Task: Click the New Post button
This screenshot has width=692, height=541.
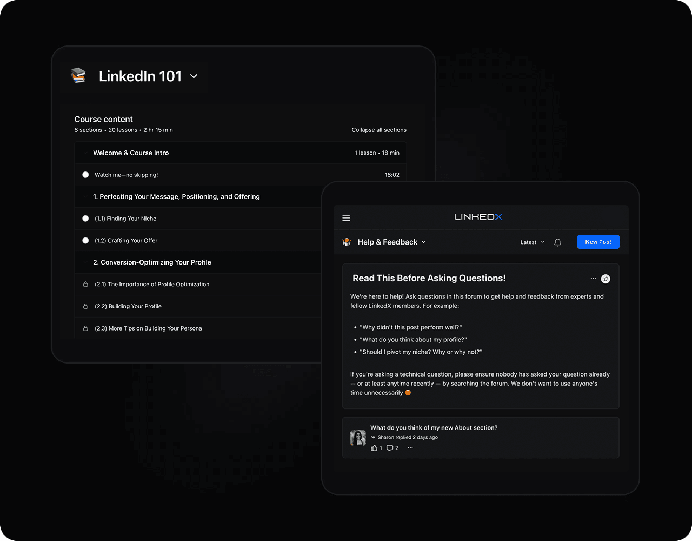Action: [x=598, y=242]
